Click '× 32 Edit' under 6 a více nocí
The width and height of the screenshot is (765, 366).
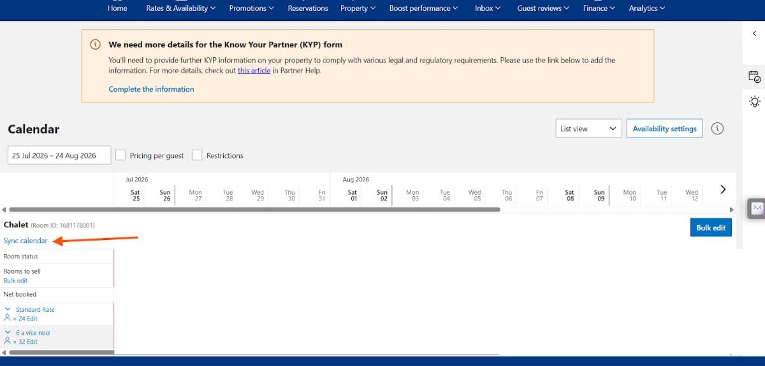[25, 341]
